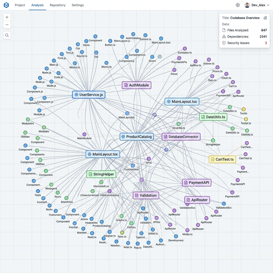
Task: Click the app logo icon
Action: coord(6,5)
